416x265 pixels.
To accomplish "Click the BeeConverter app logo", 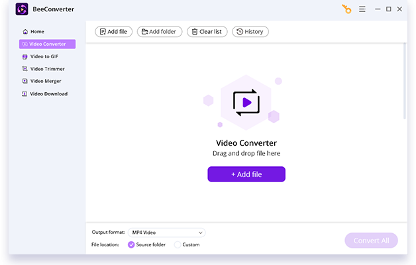I will click(22, 9).
